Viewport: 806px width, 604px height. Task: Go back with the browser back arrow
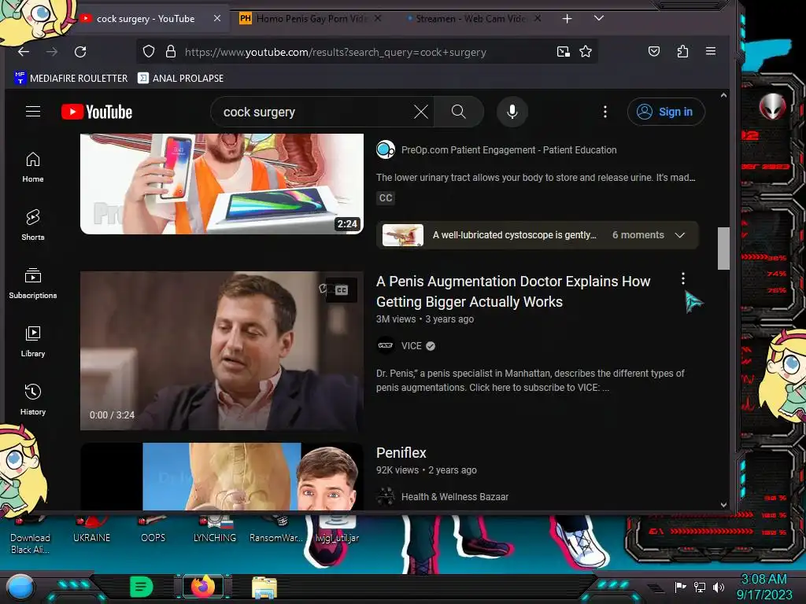(24, 51)
